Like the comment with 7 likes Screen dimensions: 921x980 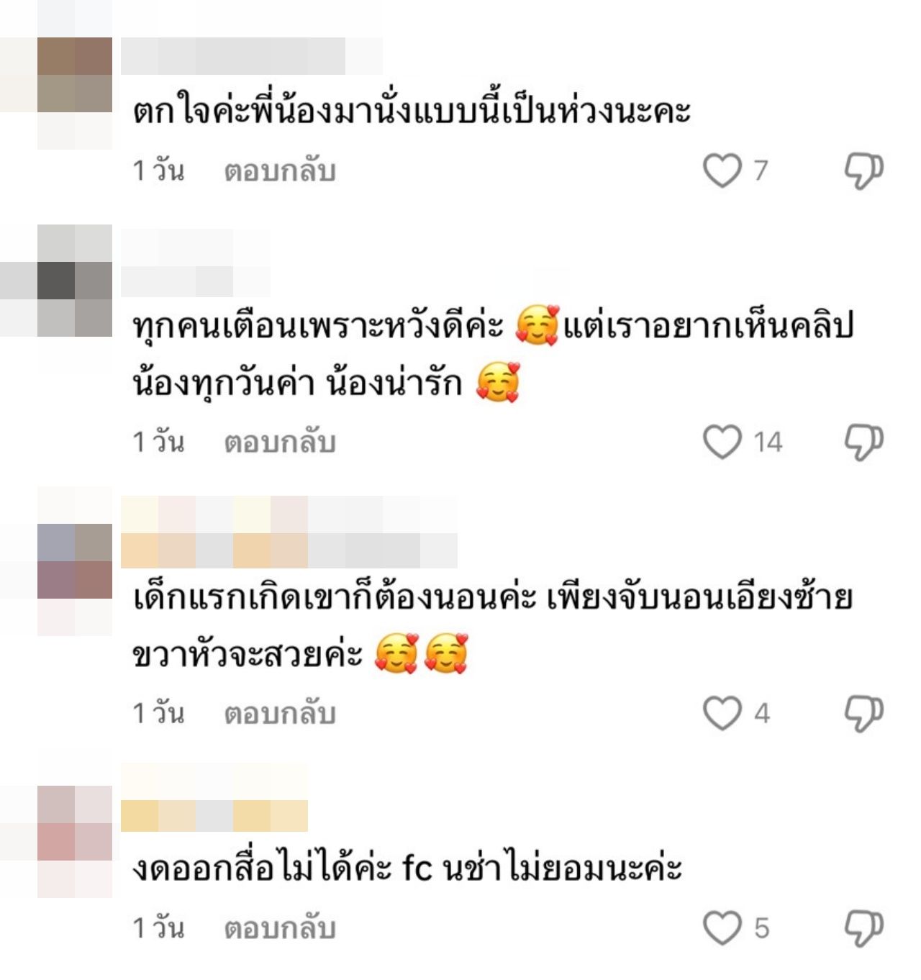[722, 171]
